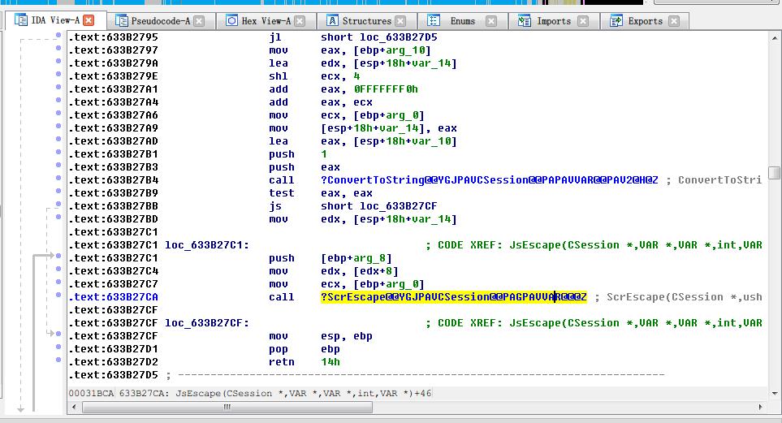This screenshot has width=782, height=423.
Task: Click the horizontal scrollbar left arrow
Action: point(75,408)
